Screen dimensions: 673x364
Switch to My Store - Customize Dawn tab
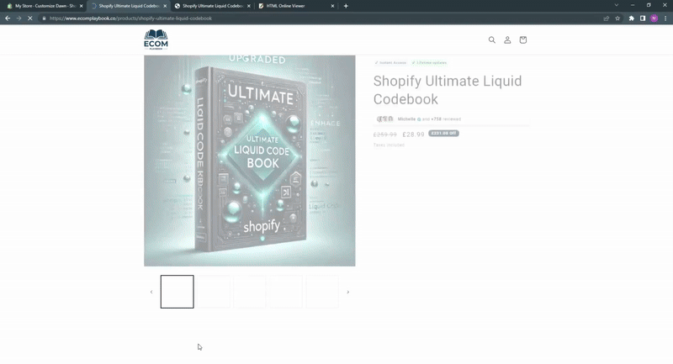tap(42, 6)
